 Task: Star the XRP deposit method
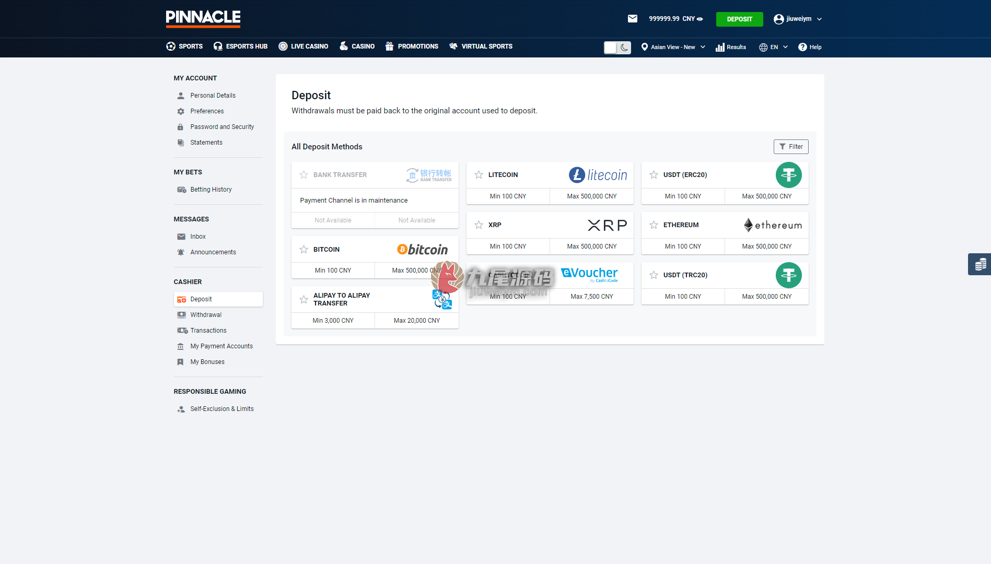(x=479, y=225)
